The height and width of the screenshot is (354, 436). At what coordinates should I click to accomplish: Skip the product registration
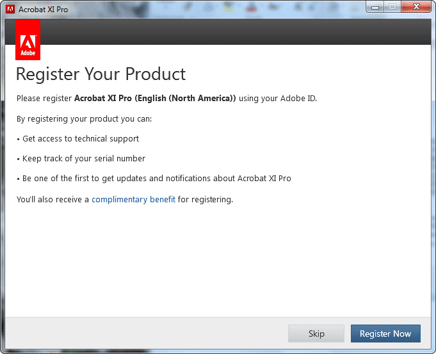(x=316, y=334)
